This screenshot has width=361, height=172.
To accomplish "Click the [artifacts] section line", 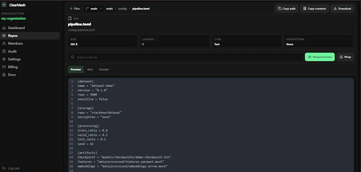I will [x=87, y=153].
